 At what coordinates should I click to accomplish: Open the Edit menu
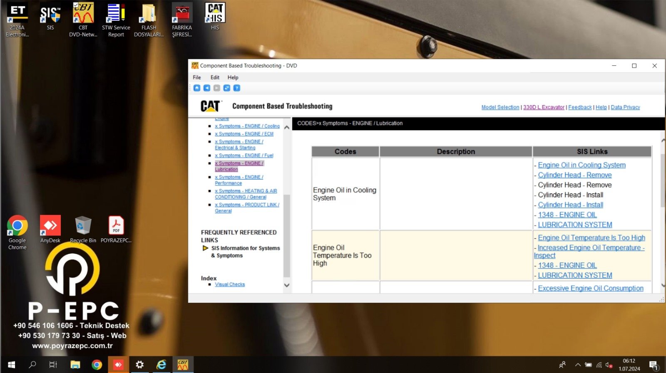(215, 77)
